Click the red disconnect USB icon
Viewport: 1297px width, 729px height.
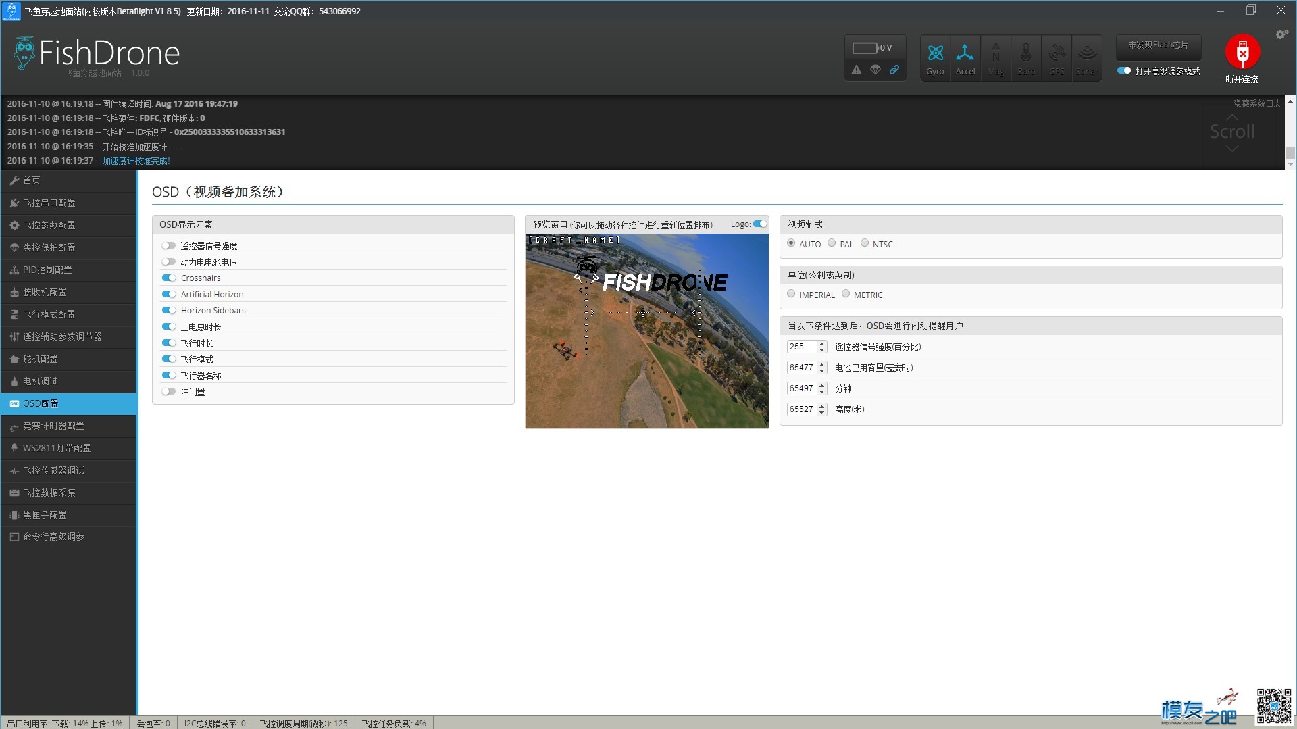[1242, 51]
